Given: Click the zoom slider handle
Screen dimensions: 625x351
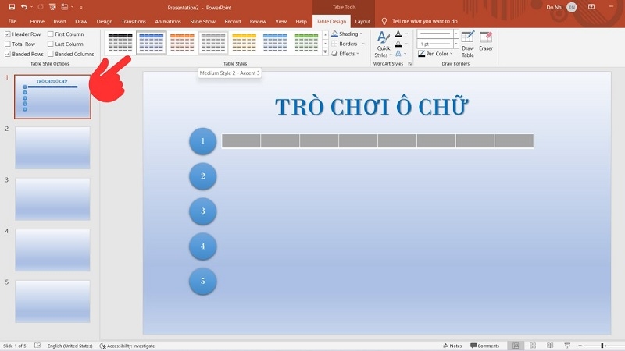Looking at the screenshot, I should [602, 346].
